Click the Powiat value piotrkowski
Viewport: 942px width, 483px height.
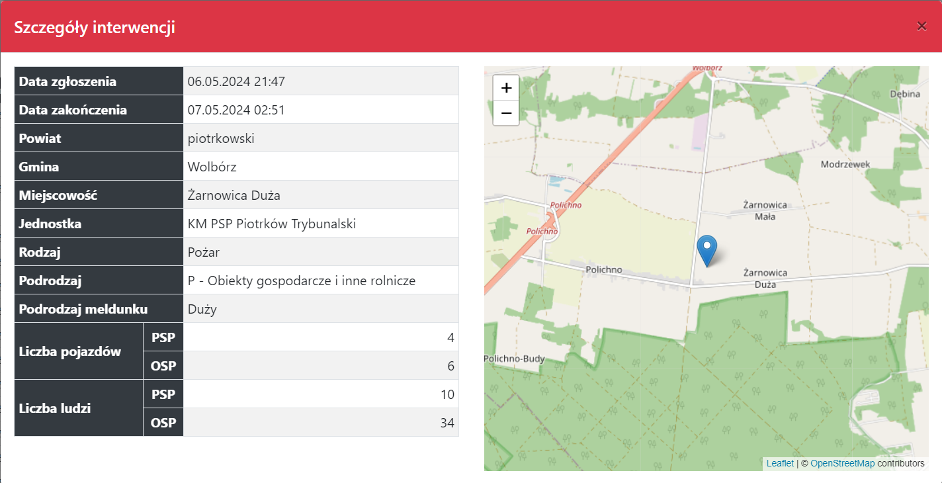(x=221, y=138)
